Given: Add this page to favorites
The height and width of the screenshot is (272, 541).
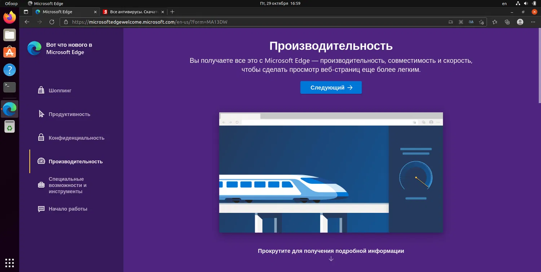Looking at the screenshot, I should point(481,22).
